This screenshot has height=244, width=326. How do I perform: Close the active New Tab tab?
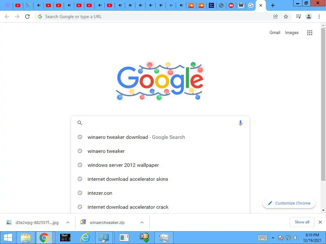260,5
